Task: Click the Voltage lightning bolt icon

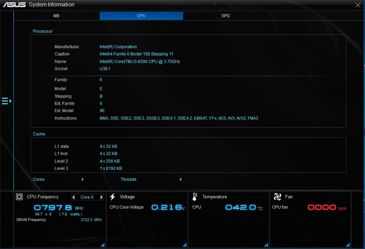Action: pos(113,197)
